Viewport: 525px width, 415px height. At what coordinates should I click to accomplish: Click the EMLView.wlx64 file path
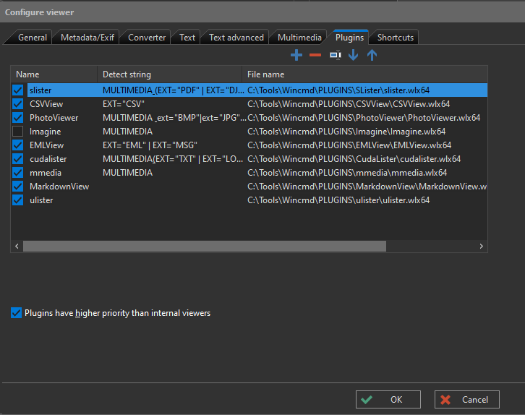(x=349, y=145)
